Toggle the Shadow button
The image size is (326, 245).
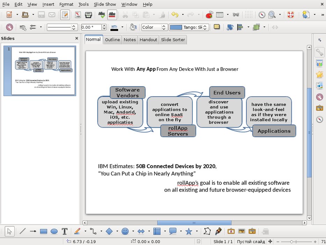[x=217, y=27]
